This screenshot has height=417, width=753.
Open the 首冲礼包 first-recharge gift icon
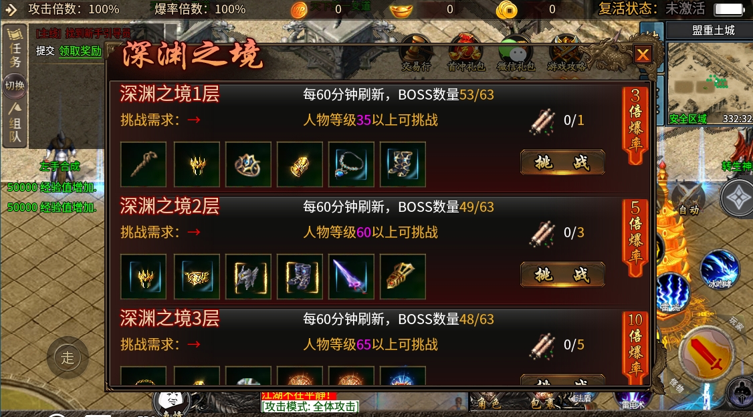[466, 53]
